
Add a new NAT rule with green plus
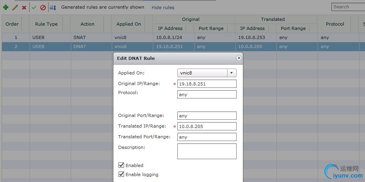(x=6, y=7)
